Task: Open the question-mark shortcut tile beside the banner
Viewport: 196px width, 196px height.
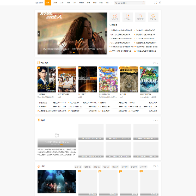Action: [x=140, y=17]
